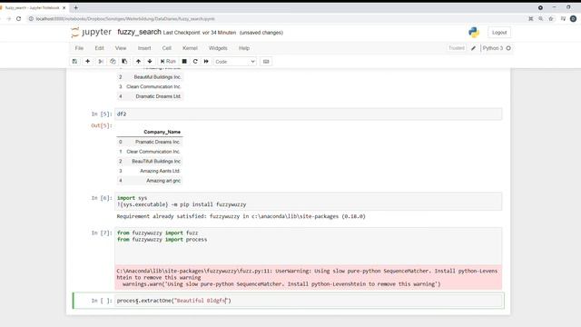Open the Help menu

pyautogui.click(x=244, y=48)
